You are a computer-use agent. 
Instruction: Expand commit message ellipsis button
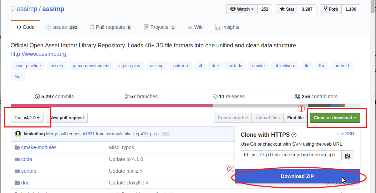coord(165,134)
